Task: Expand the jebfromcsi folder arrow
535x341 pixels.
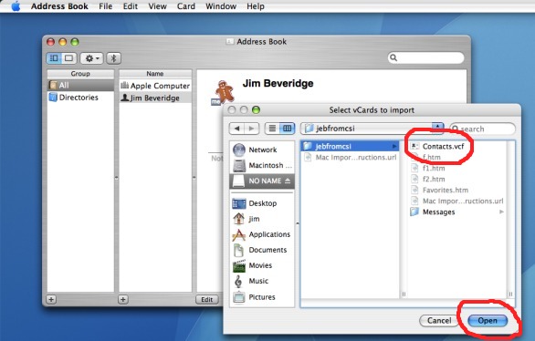Action: pyautogui.click(x=394, y=146)
